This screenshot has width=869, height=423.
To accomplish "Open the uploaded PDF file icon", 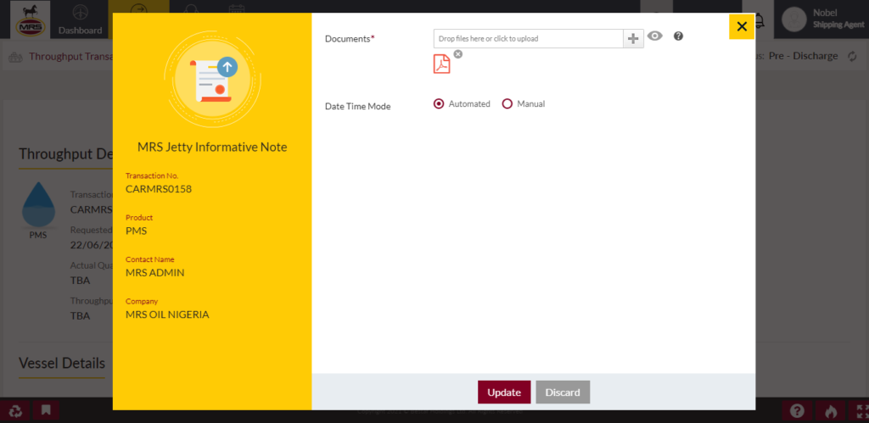I will (x=441, y=64).
